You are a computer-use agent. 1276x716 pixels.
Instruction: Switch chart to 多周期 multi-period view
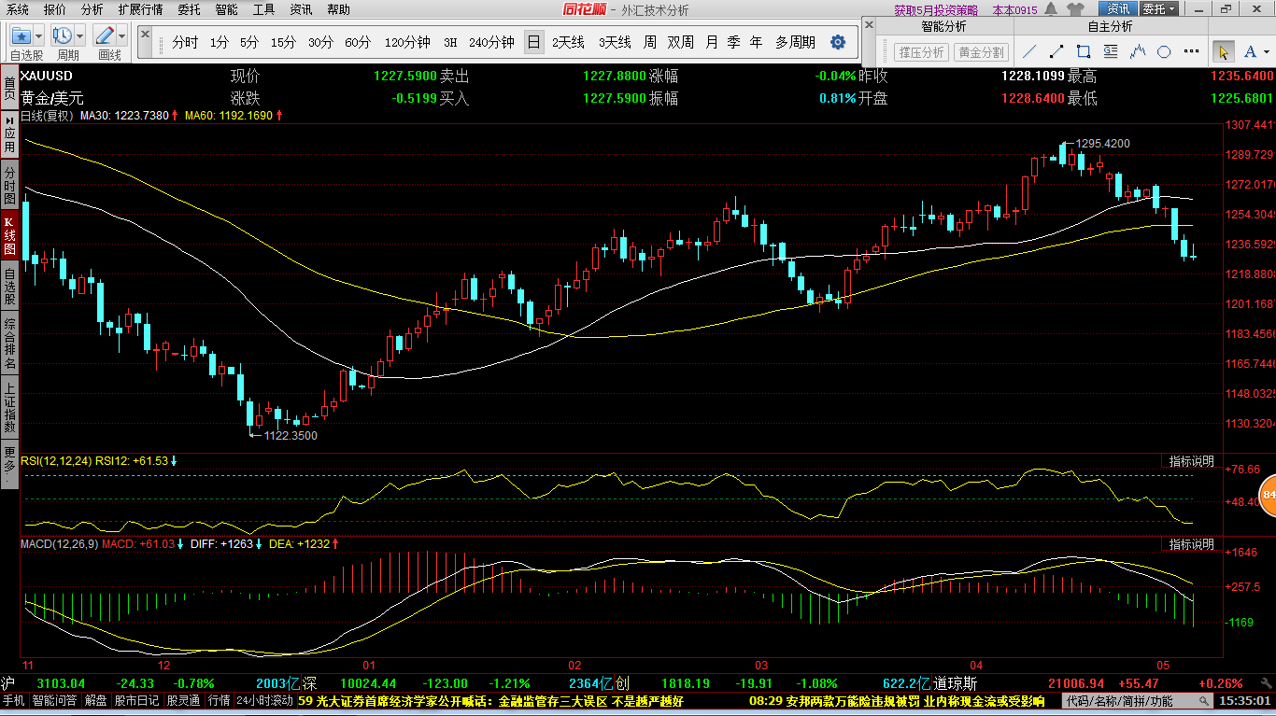(795, 42)
